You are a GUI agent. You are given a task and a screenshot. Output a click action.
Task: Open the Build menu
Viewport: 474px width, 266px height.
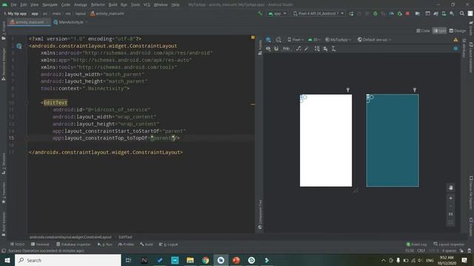point(113,4)
